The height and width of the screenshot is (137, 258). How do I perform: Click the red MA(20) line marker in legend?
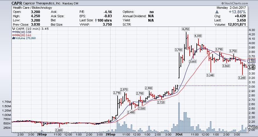point(13,35)
